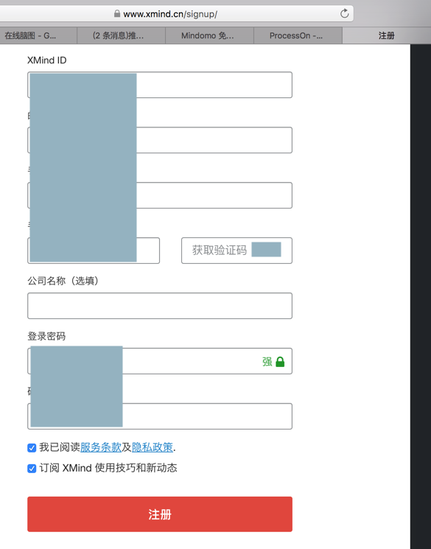Click the red 注册 submit button
This screenshot has height=549, width=431.
(x=160, y=514)
